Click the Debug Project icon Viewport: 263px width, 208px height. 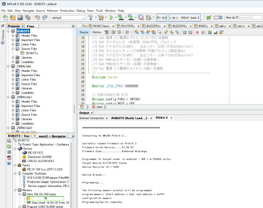pyautogui.click(x=149, y=17)
